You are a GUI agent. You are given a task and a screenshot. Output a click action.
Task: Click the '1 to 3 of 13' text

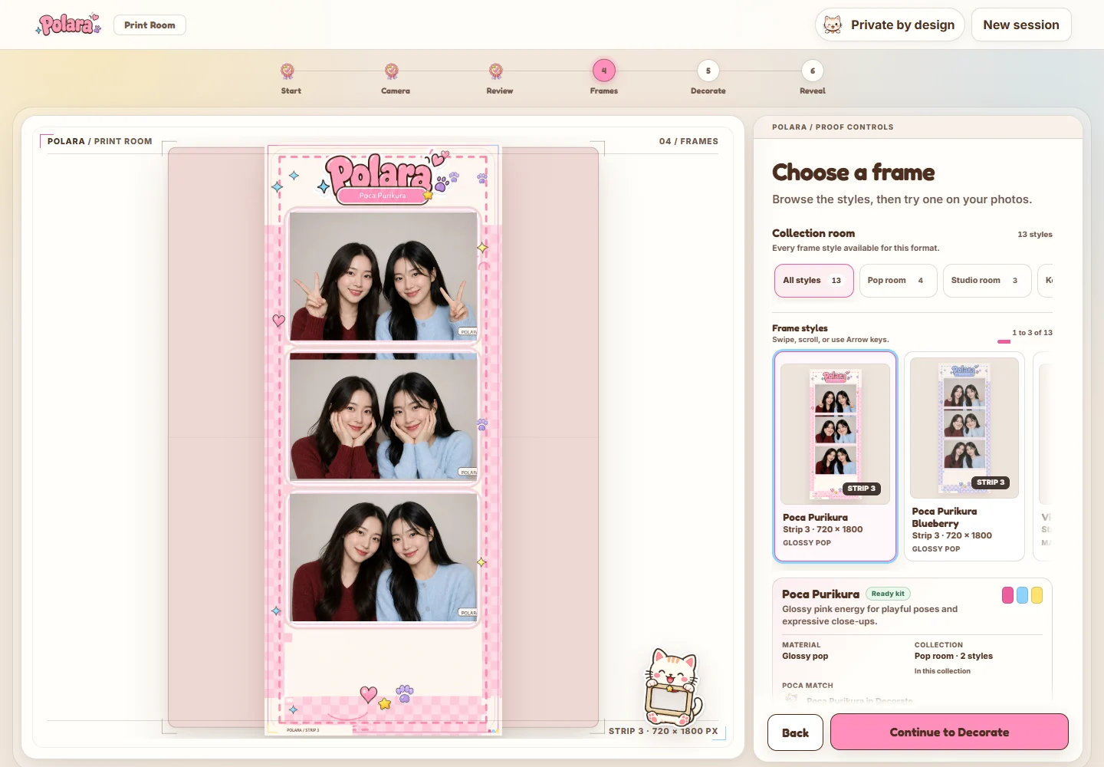pos(1032,333)
